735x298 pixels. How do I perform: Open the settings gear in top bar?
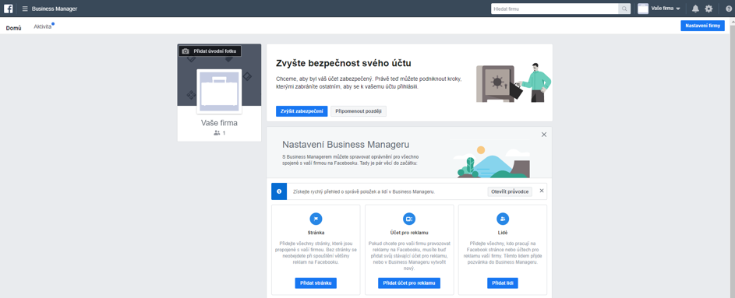tap(708, 9)
